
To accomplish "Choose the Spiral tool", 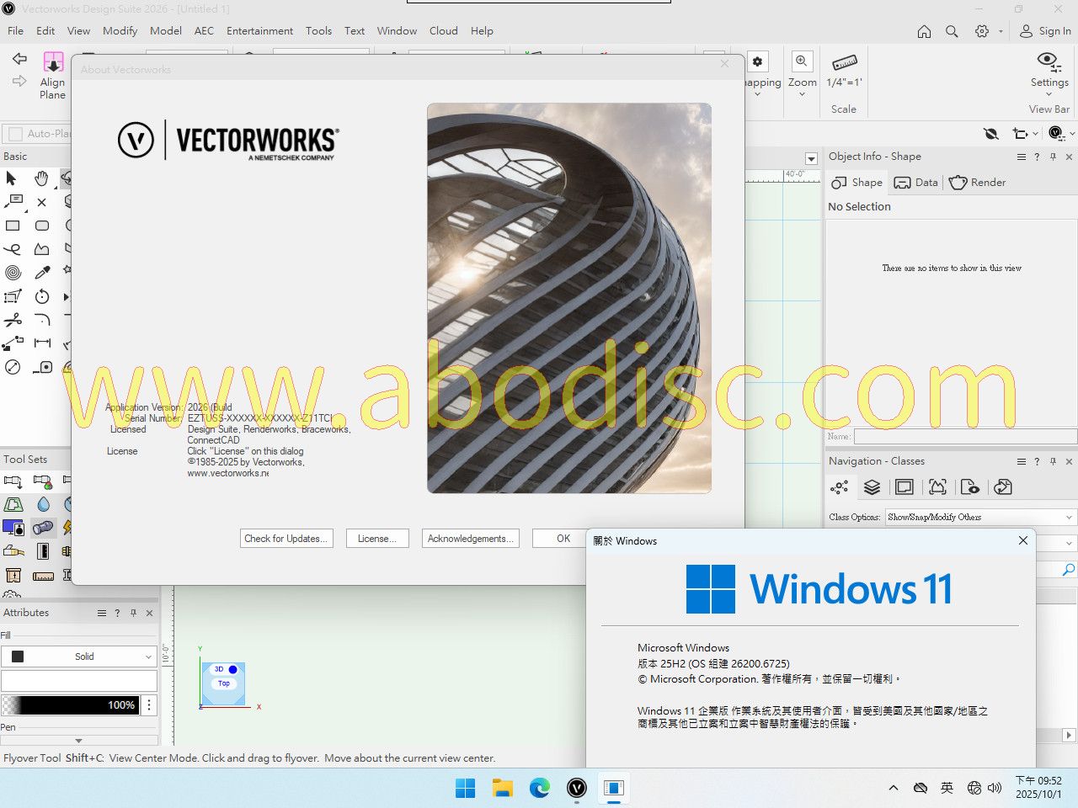I will coord(13,273).
